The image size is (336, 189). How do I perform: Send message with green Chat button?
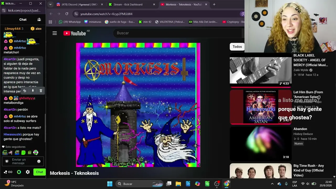[39, 172]
